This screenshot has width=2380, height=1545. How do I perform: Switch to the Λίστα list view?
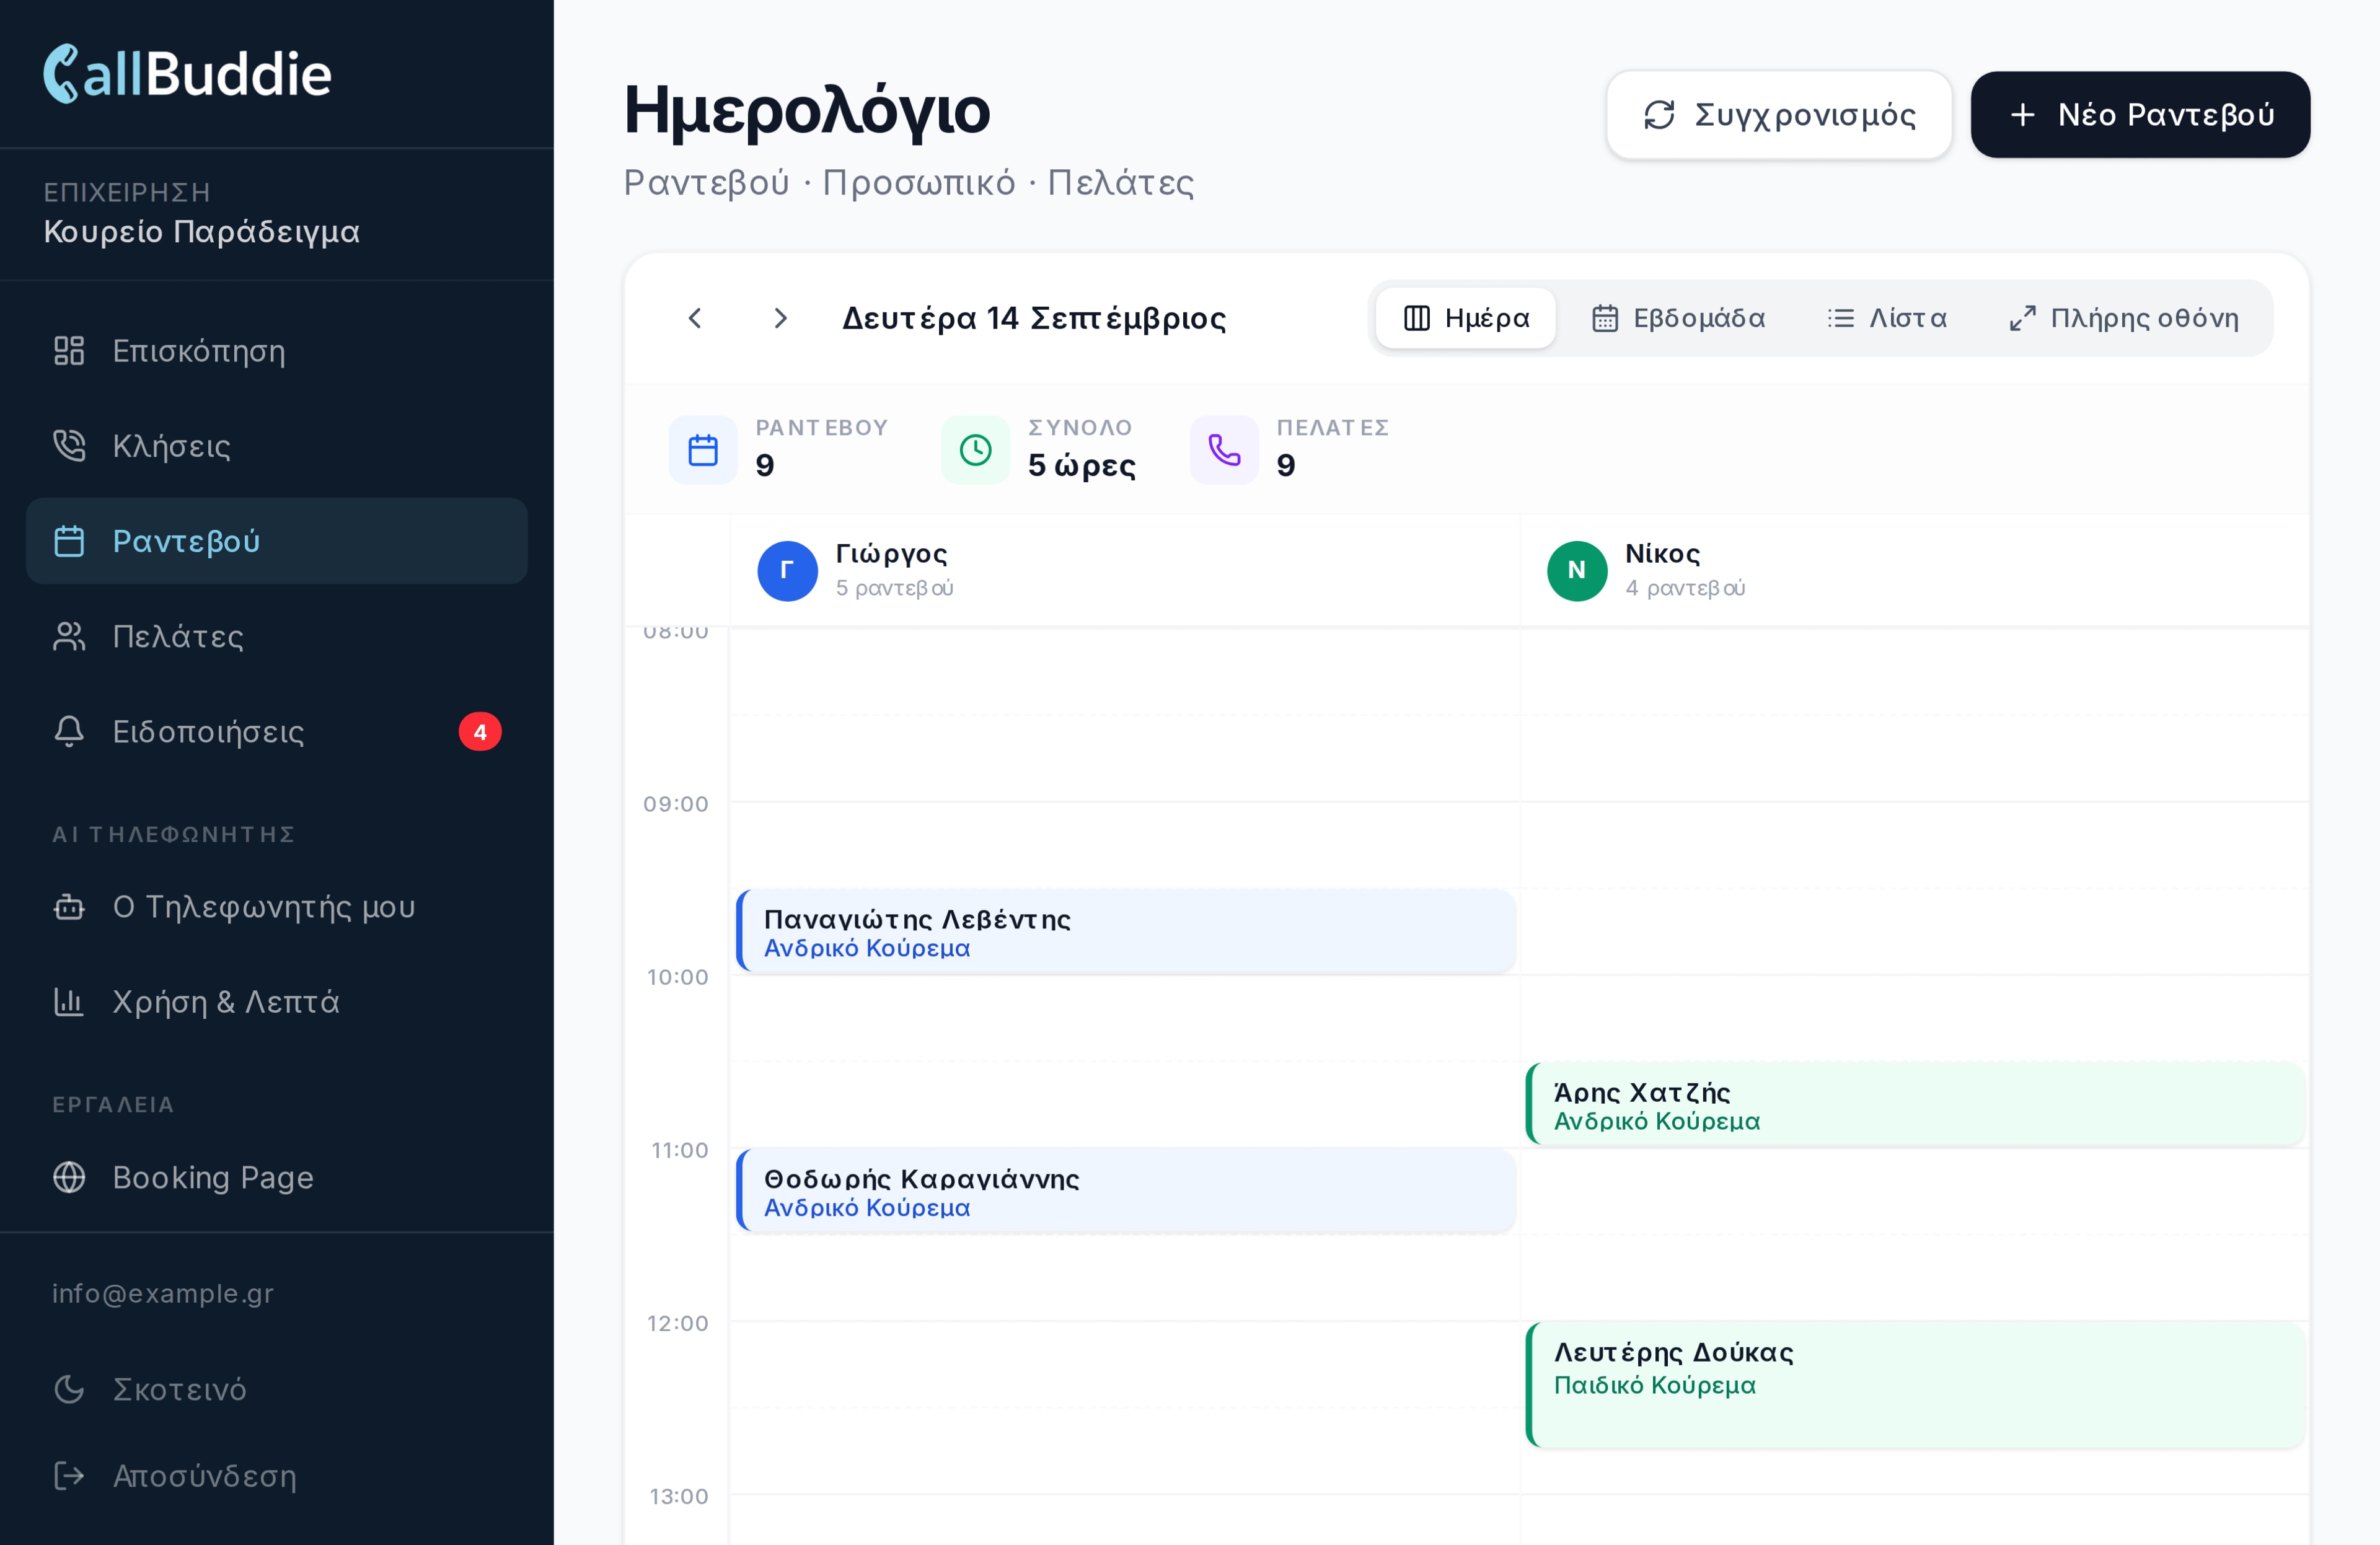point(1886,318)
